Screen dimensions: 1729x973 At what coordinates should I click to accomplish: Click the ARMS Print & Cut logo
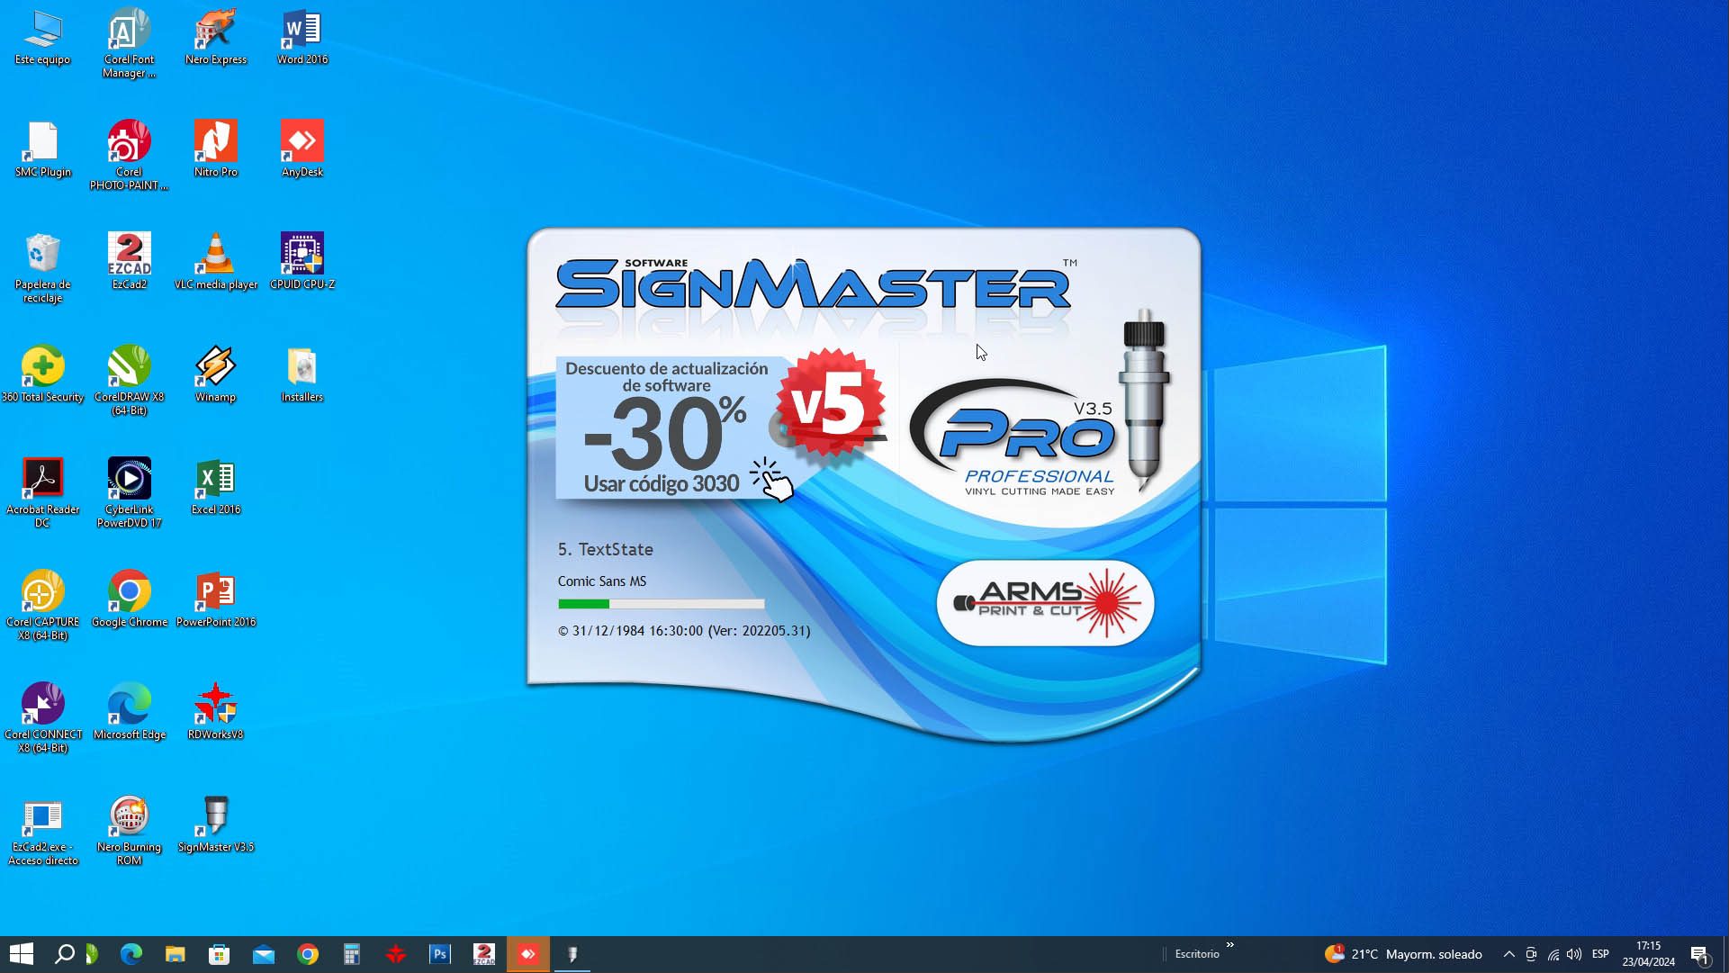pos(1045,602)
